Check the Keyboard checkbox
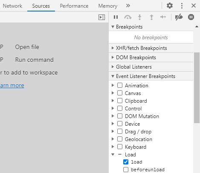200x173 pixels. 120,147
